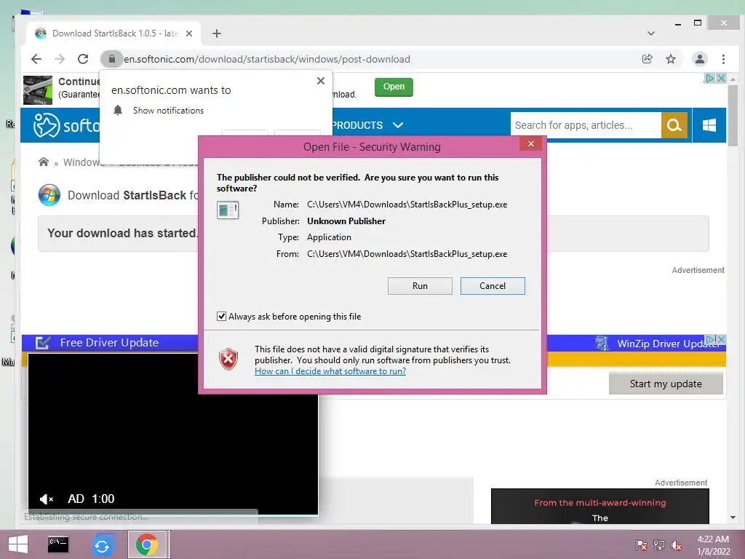Open 'How can I decide what software to run?' link
Screen dimensions: 745x559
[x=330, y=371]
